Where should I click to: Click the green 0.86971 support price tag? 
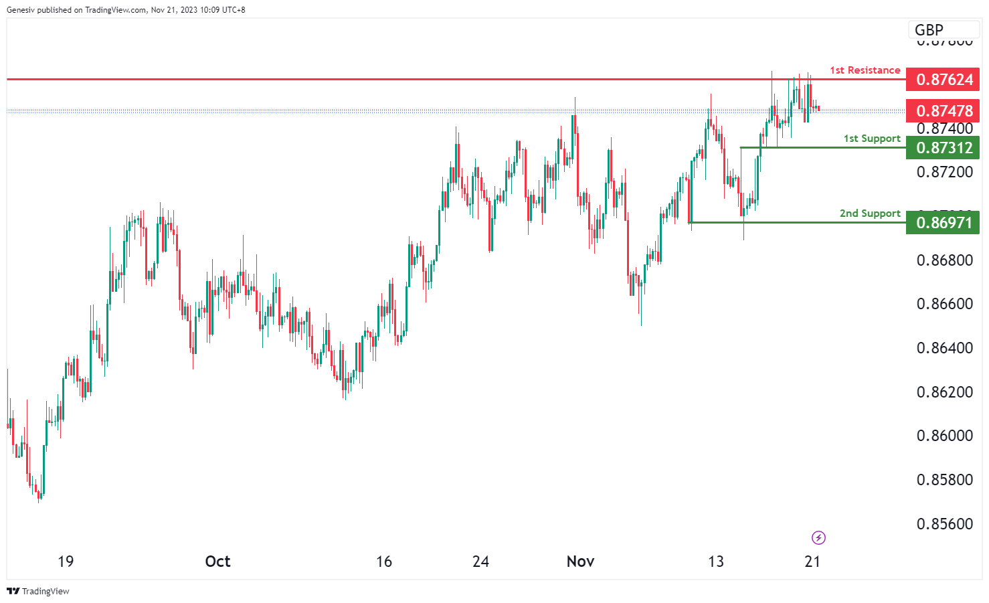coord(943,223)
